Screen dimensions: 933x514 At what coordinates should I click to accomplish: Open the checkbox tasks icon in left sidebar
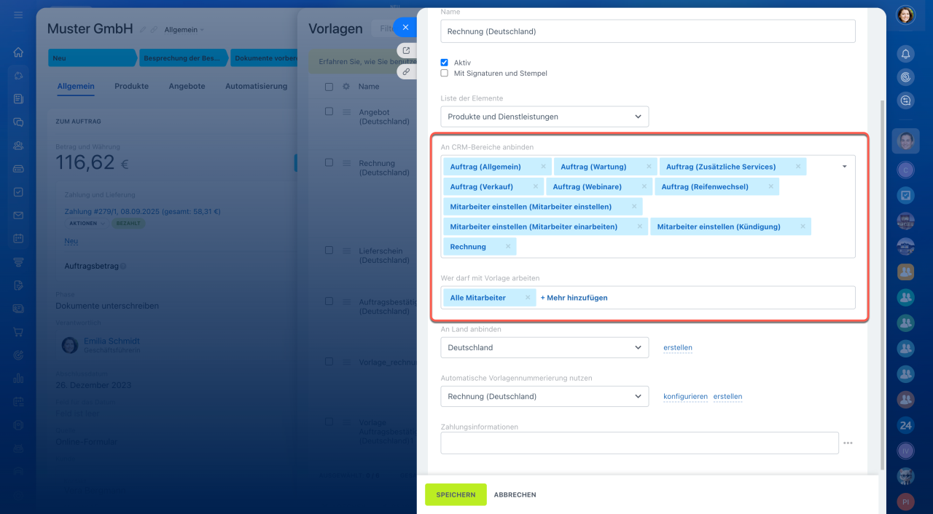tap(18, 192)
